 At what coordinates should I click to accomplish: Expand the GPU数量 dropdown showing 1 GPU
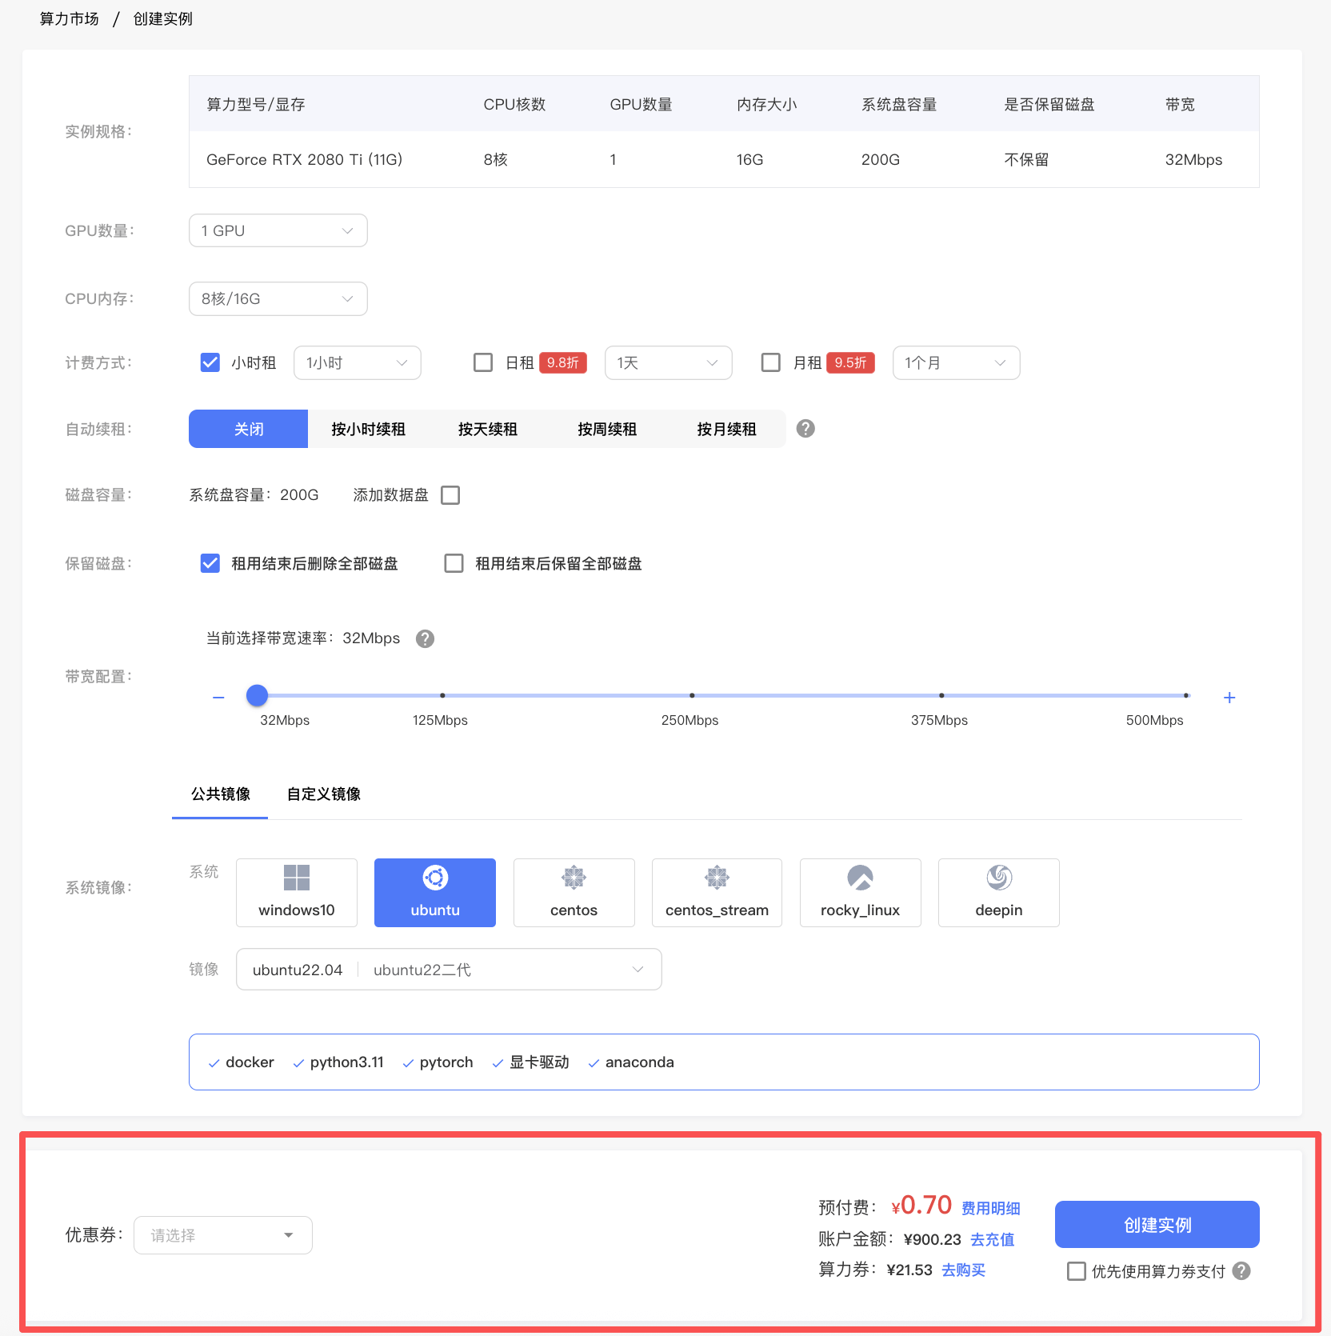point(278,230)
